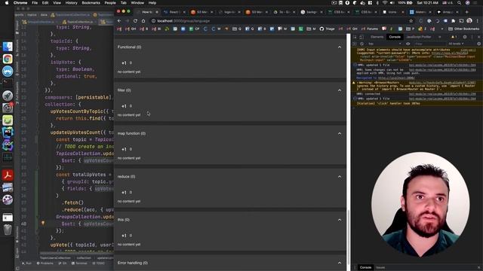
Task: Open Adobe Acrobat from the Dock
Action: pos(8,175)
